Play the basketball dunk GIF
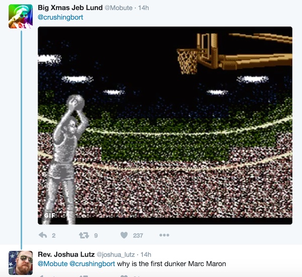 pyautogui.click(x=165, y=125)
